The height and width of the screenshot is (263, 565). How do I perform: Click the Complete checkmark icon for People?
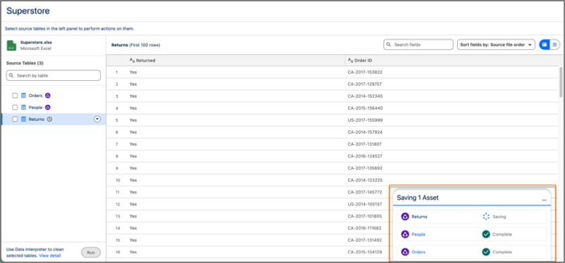(485, 235)
